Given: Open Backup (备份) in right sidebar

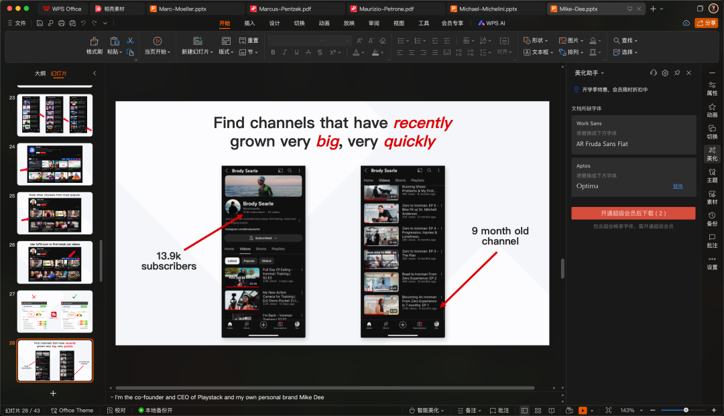Looking at the screenshot, I should [712, 219].
